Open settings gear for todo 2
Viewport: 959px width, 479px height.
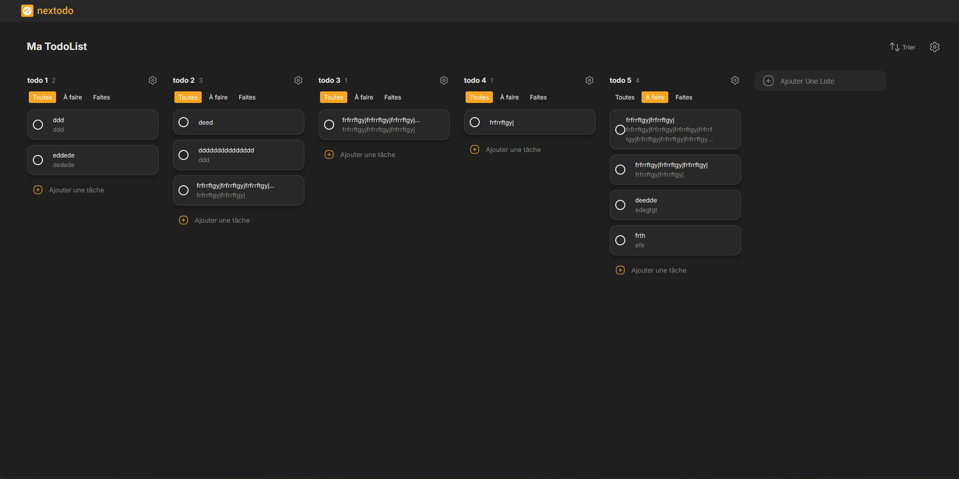[x=298, y=80]
